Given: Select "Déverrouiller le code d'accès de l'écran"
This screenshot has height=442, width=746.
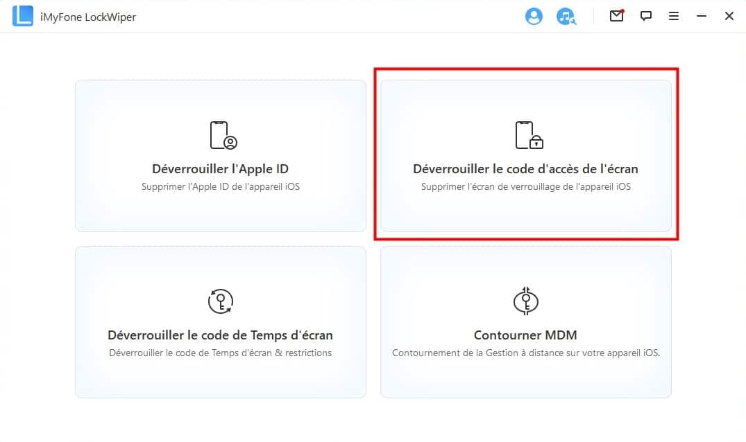Looking at the screenshot, I should pyautogui.click(x=525, y=169).
